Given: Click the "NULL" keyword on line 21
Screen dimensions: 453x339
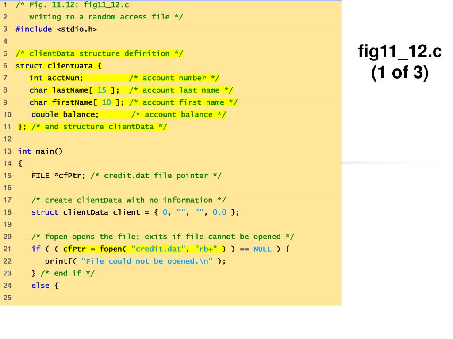Looking at the screenshot, I should [x=263, y=249].
